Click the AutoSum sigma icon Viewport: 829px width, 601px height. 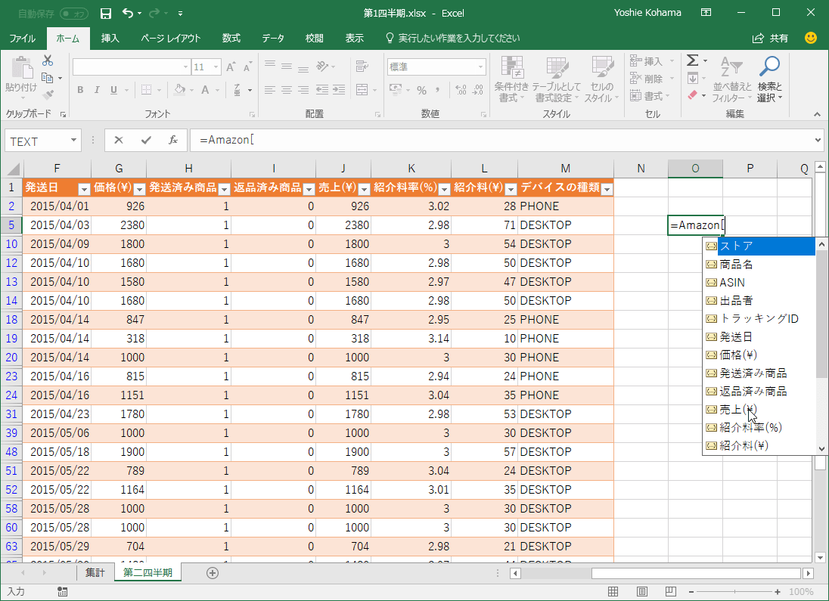(692, 60)
